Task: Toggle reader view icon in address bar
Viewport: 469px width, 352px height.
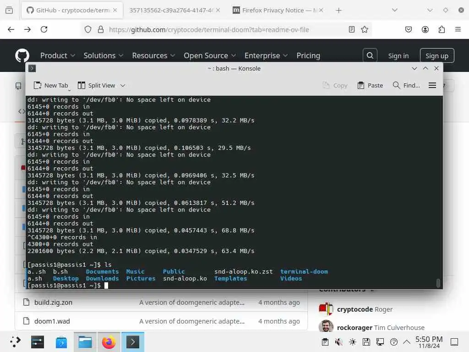Action: pyautogui.click(x=352, y=29)
